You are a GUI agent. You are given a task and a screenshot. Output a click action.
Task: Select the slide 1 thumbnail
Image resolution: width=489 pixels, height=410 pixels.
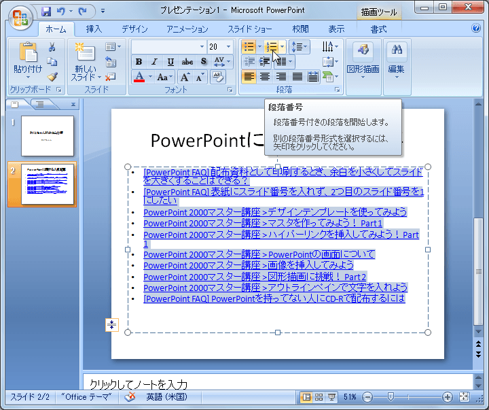(x=48, y=136)
